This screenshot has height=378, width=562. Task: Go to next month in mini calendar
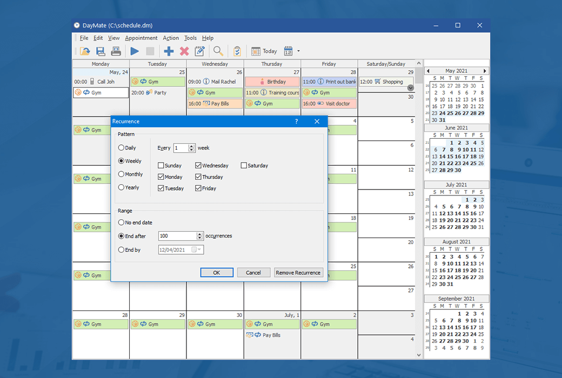(x=485, y=71)
